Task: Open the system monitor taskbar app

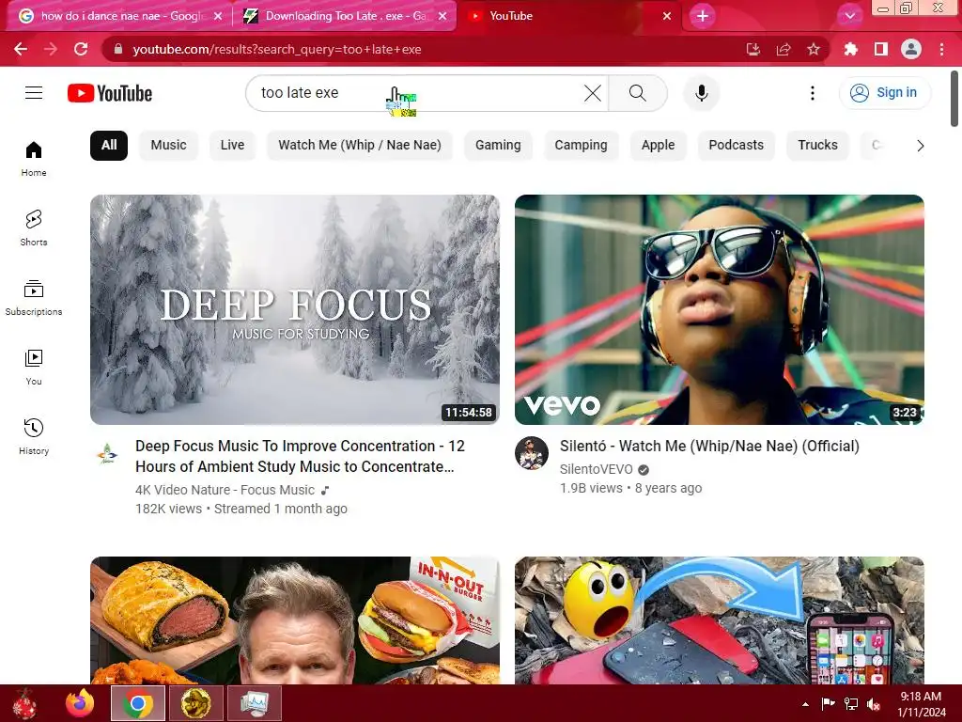Action: (x=255, y=703)
